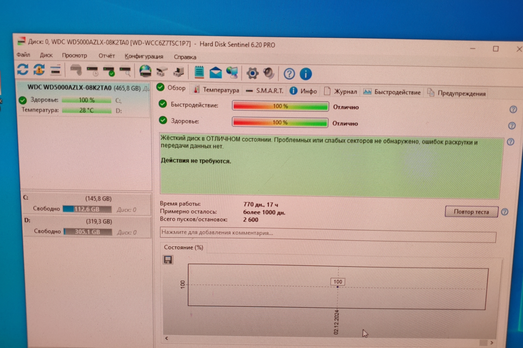Click the blue Refresh arrows toolbar icon
Viewport: 523px width, 348px height.
(23, 69)
